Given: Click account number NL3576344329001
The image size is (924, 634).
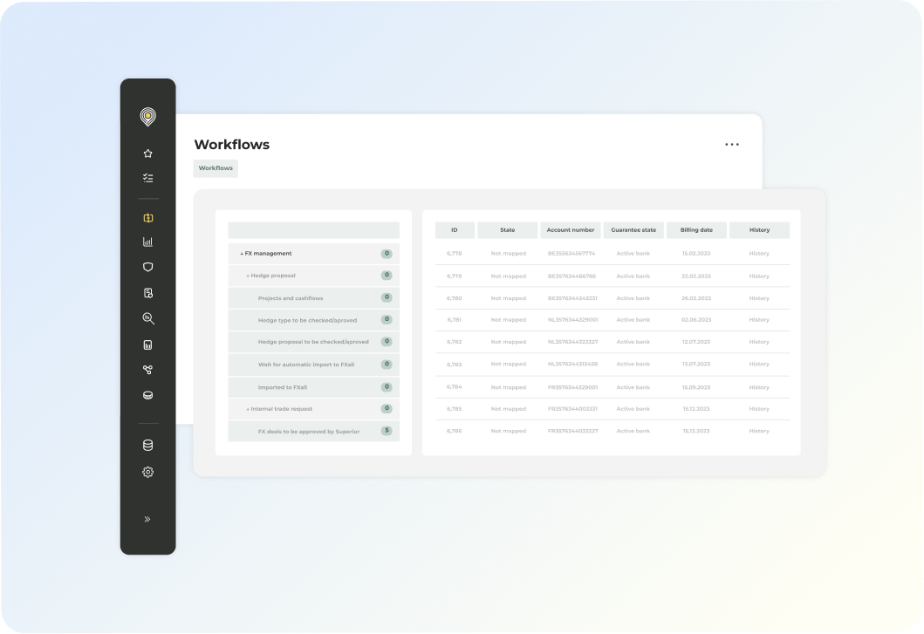Looking at the screenshot, I should coord(572,320).
